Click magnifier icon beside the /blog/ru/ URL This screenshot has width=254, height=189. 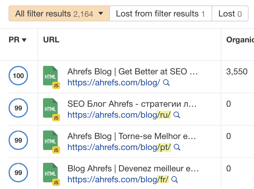click(177, 115)
